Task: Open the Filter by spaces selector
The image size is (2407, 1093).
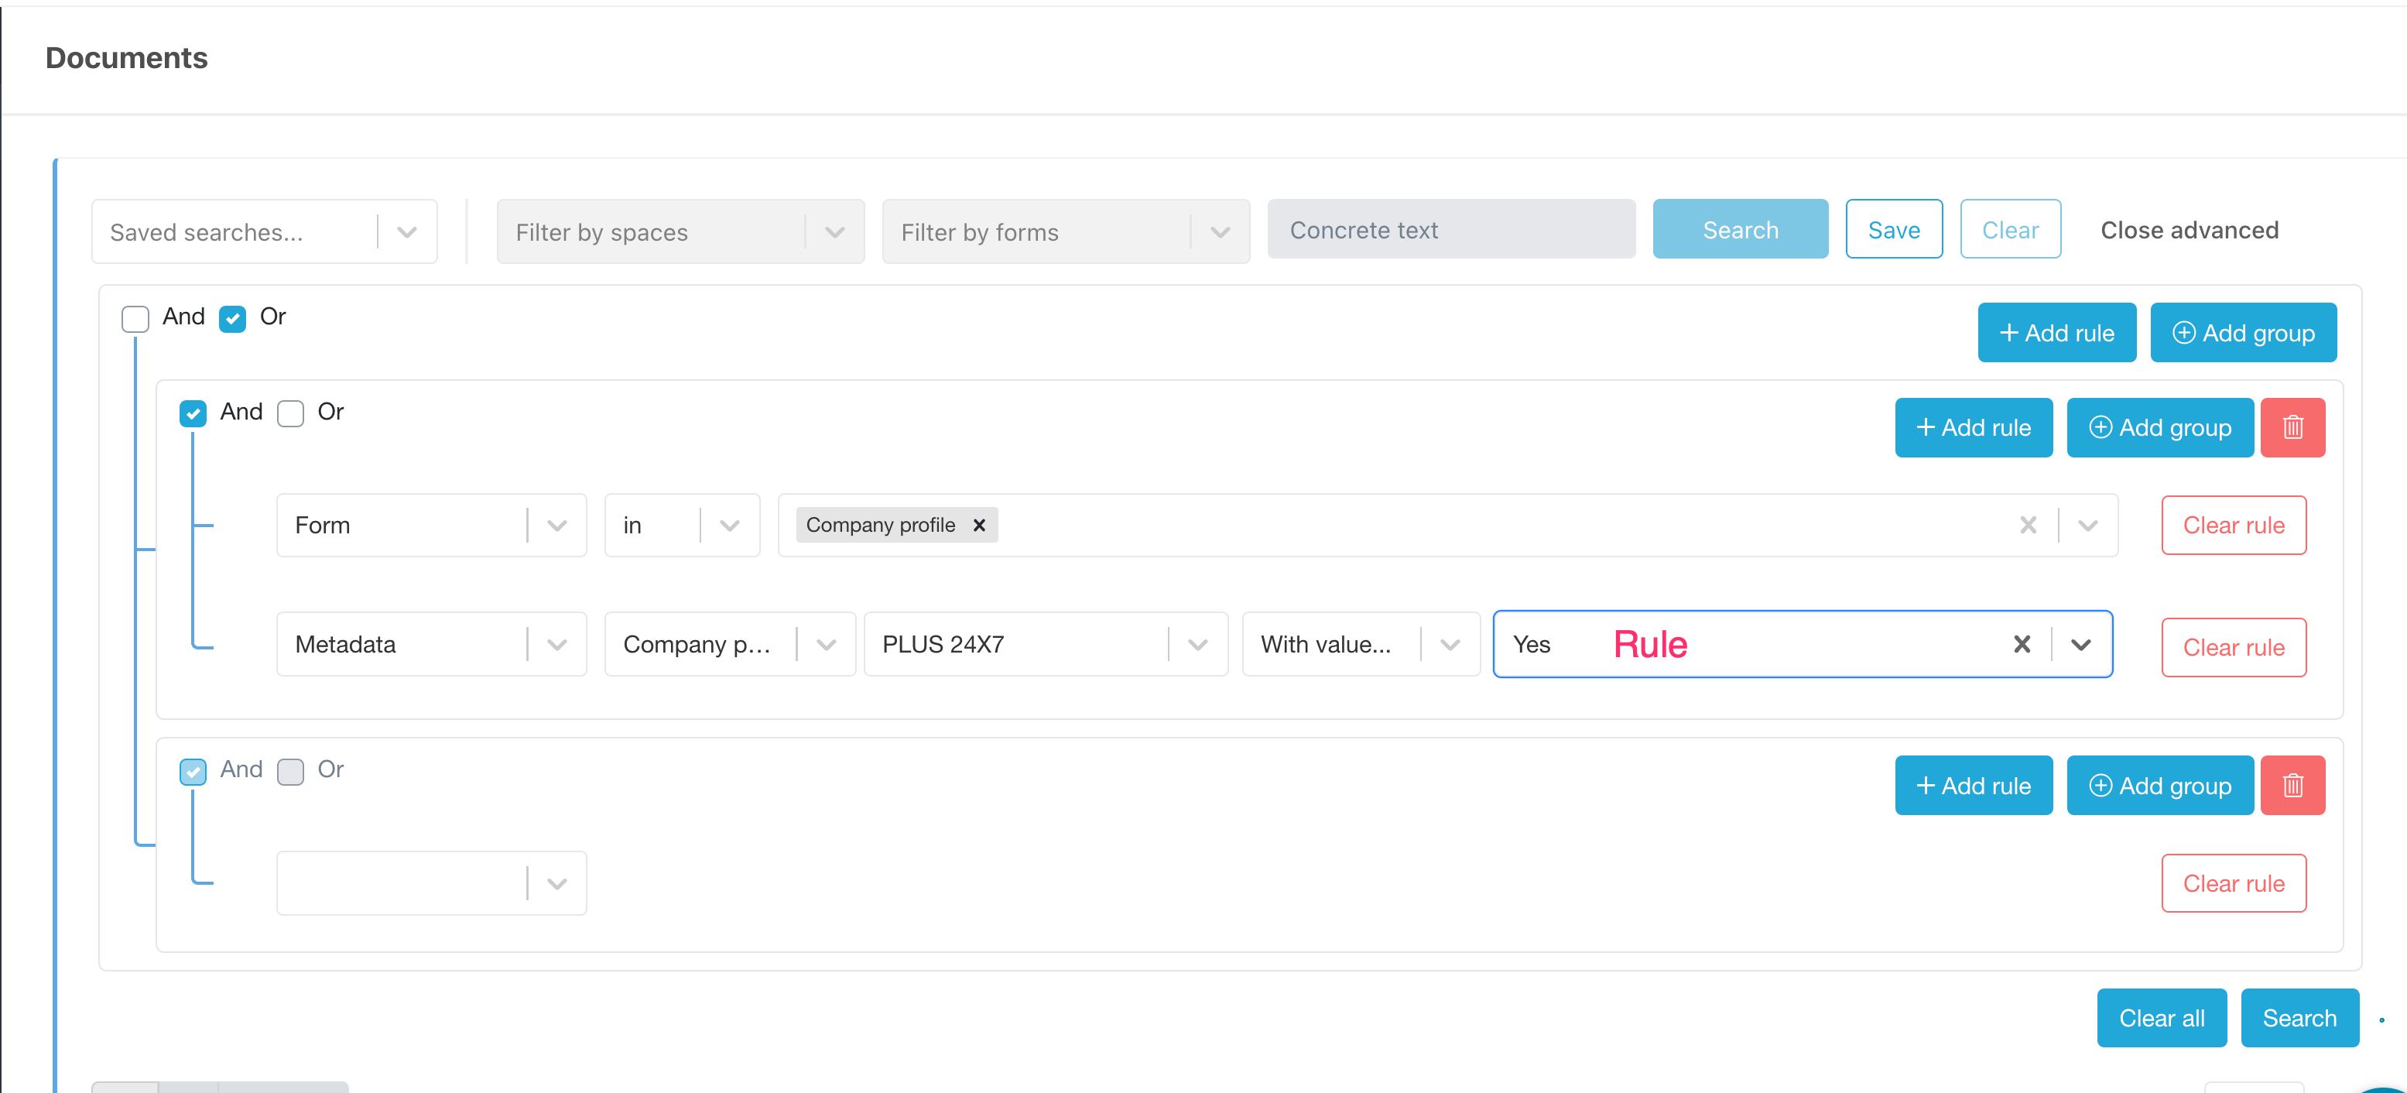Action: (x=680, y=231)
